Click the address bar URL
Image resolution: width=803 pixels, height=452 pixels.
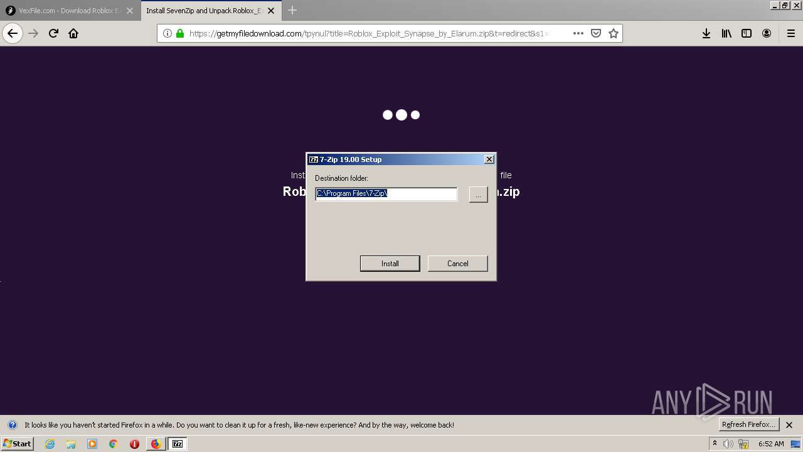369,33
